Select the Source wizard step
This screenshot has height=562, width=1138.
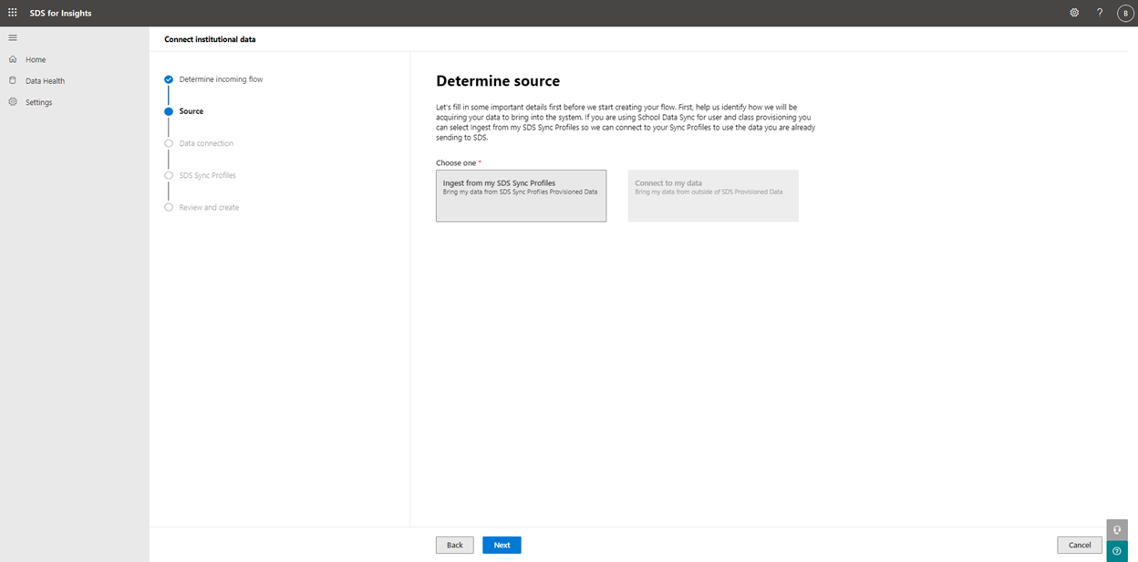pos(191,111)
